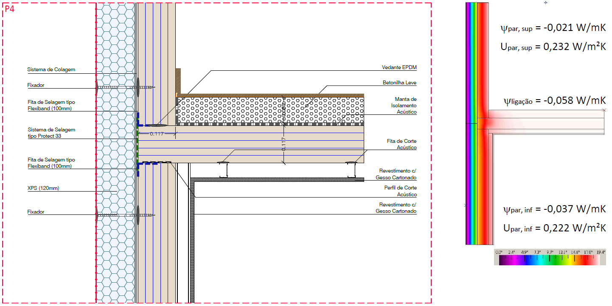Click the 0.0° scale label
The width and height of the screenshot is (612, 306).
click(499, 252)
